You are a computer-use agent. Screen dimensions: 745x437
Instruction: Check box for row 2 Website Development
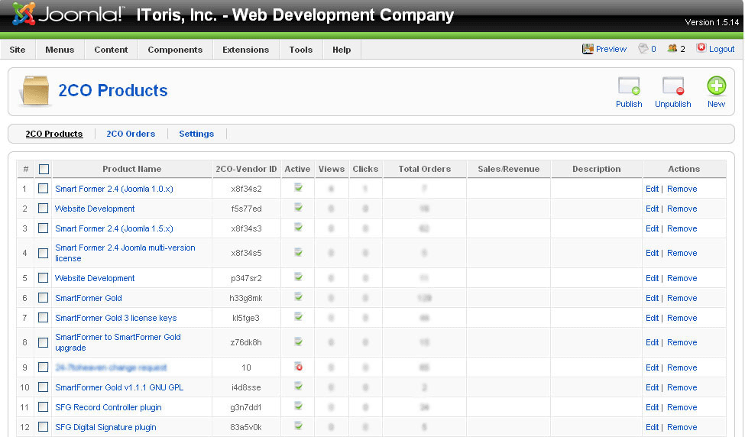coord(44,208)
